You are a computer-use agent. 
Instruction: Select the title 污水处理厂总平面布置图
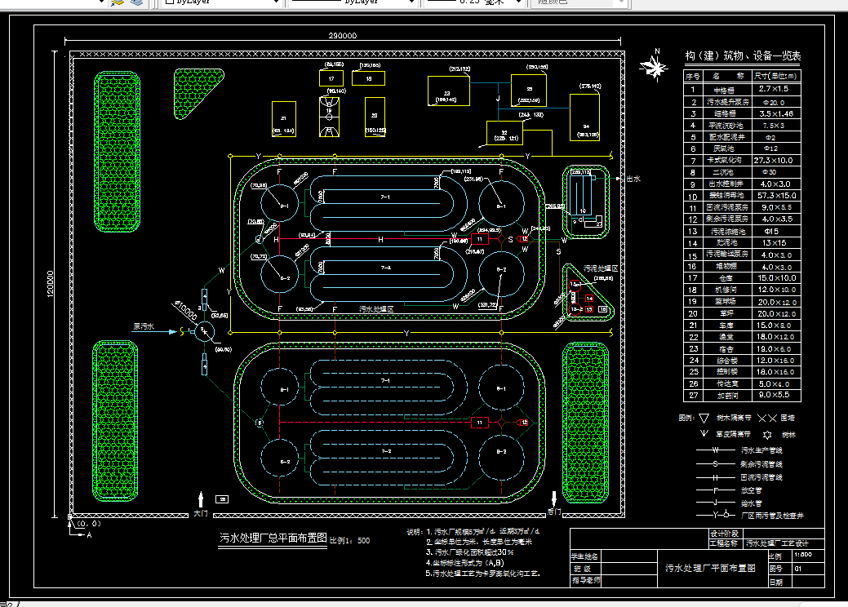click(x=273, y=538)
